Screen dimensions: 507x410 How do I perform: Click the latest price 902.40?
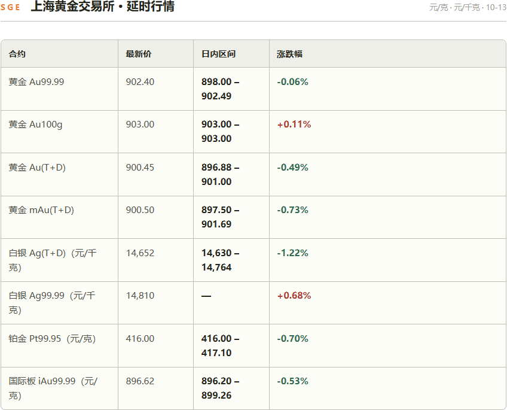pyautogui.click(x=140, y=82)
